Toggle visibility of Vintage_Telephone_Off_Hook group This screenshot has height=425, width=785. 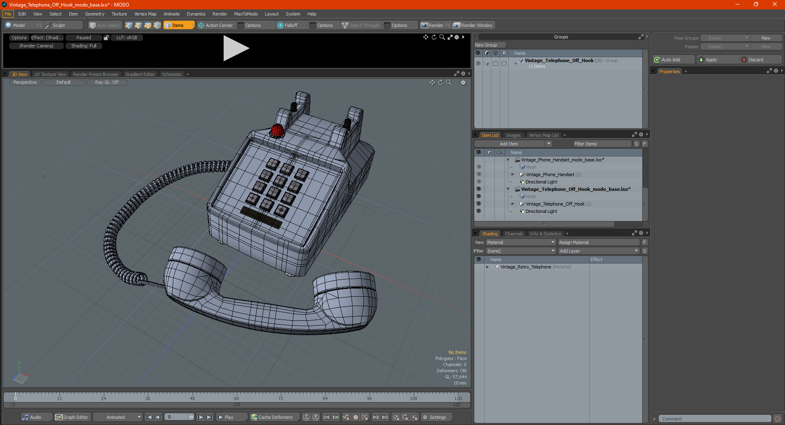pyautogui.click(x=478, y=63)
